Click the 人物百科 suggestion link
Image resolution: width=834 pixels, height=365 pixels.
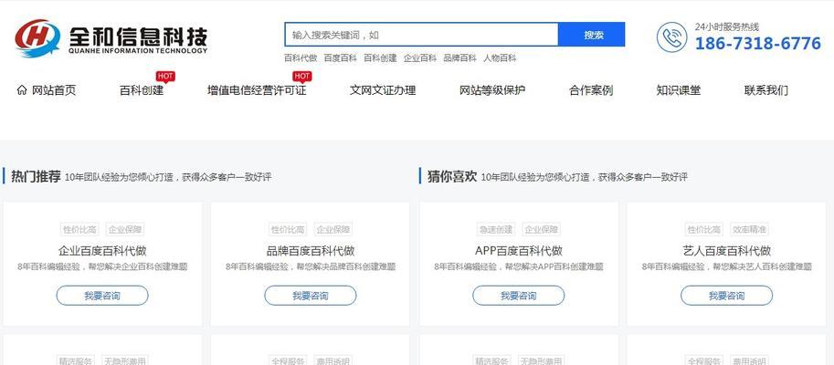point(500,58)
